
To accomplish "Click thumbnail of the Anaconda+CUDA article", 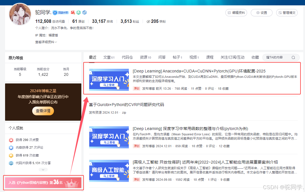I will [109, 80].
